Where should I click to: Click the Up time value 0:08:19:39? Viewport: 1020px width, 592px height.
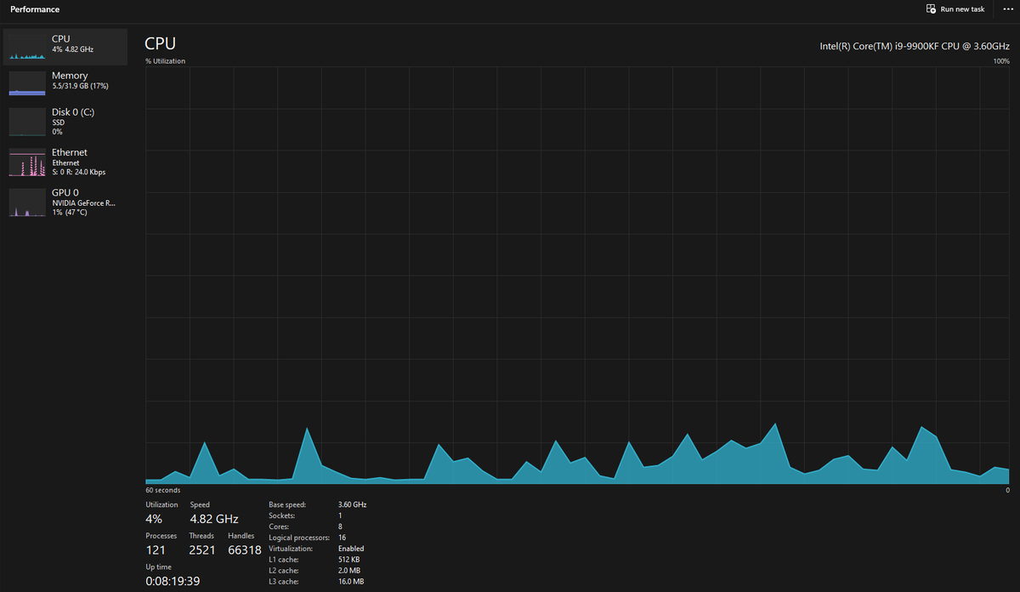(173, 582)
